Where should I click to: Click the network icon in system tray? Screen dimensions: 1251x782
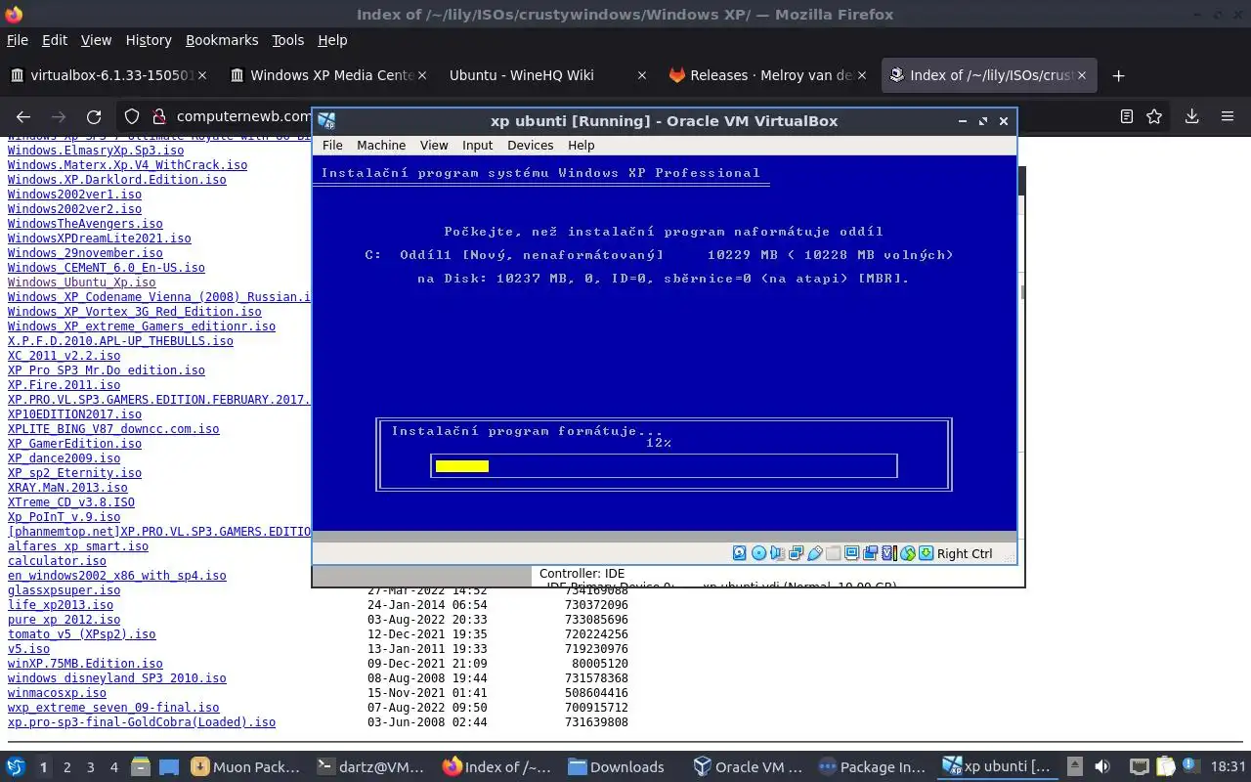1140,766
